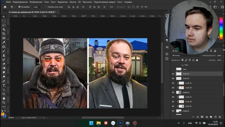Select the Lasso tool
This screenshot has height=127, width=225.
point(4,25)
